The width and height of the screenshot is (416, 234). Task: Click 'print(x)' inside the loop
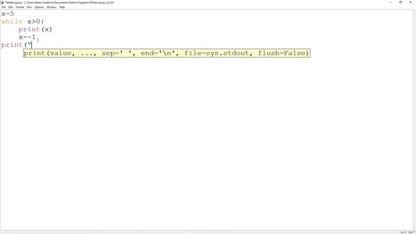click(35, 29)
